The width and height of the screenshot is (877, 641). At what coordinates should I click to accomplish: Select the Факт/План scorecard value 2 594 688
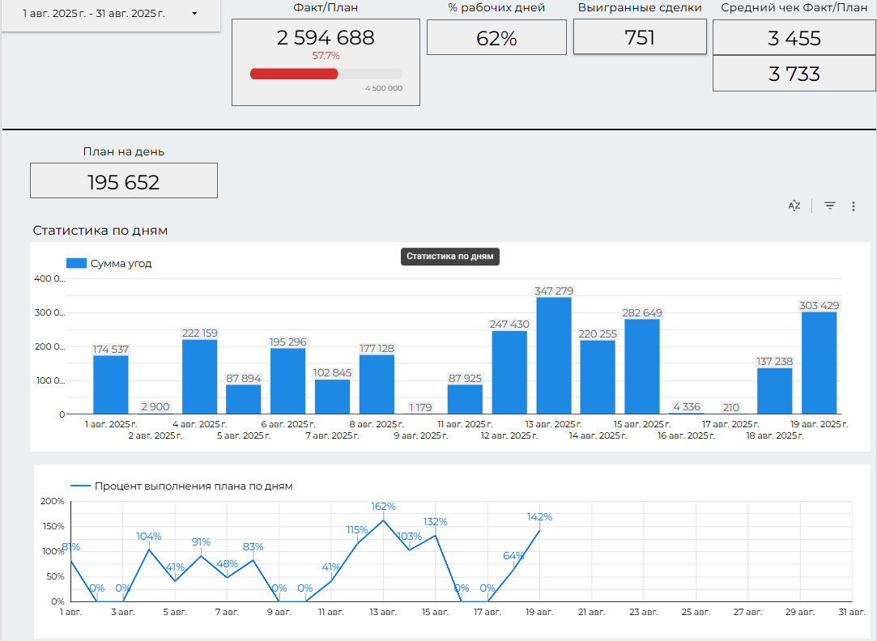tap(326, 38)
